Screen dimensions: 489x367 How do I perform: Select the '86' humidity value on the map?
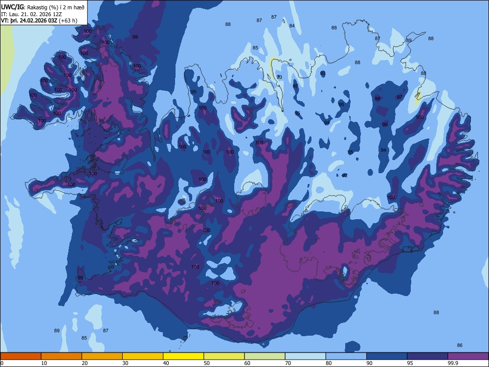coord(460,345)
